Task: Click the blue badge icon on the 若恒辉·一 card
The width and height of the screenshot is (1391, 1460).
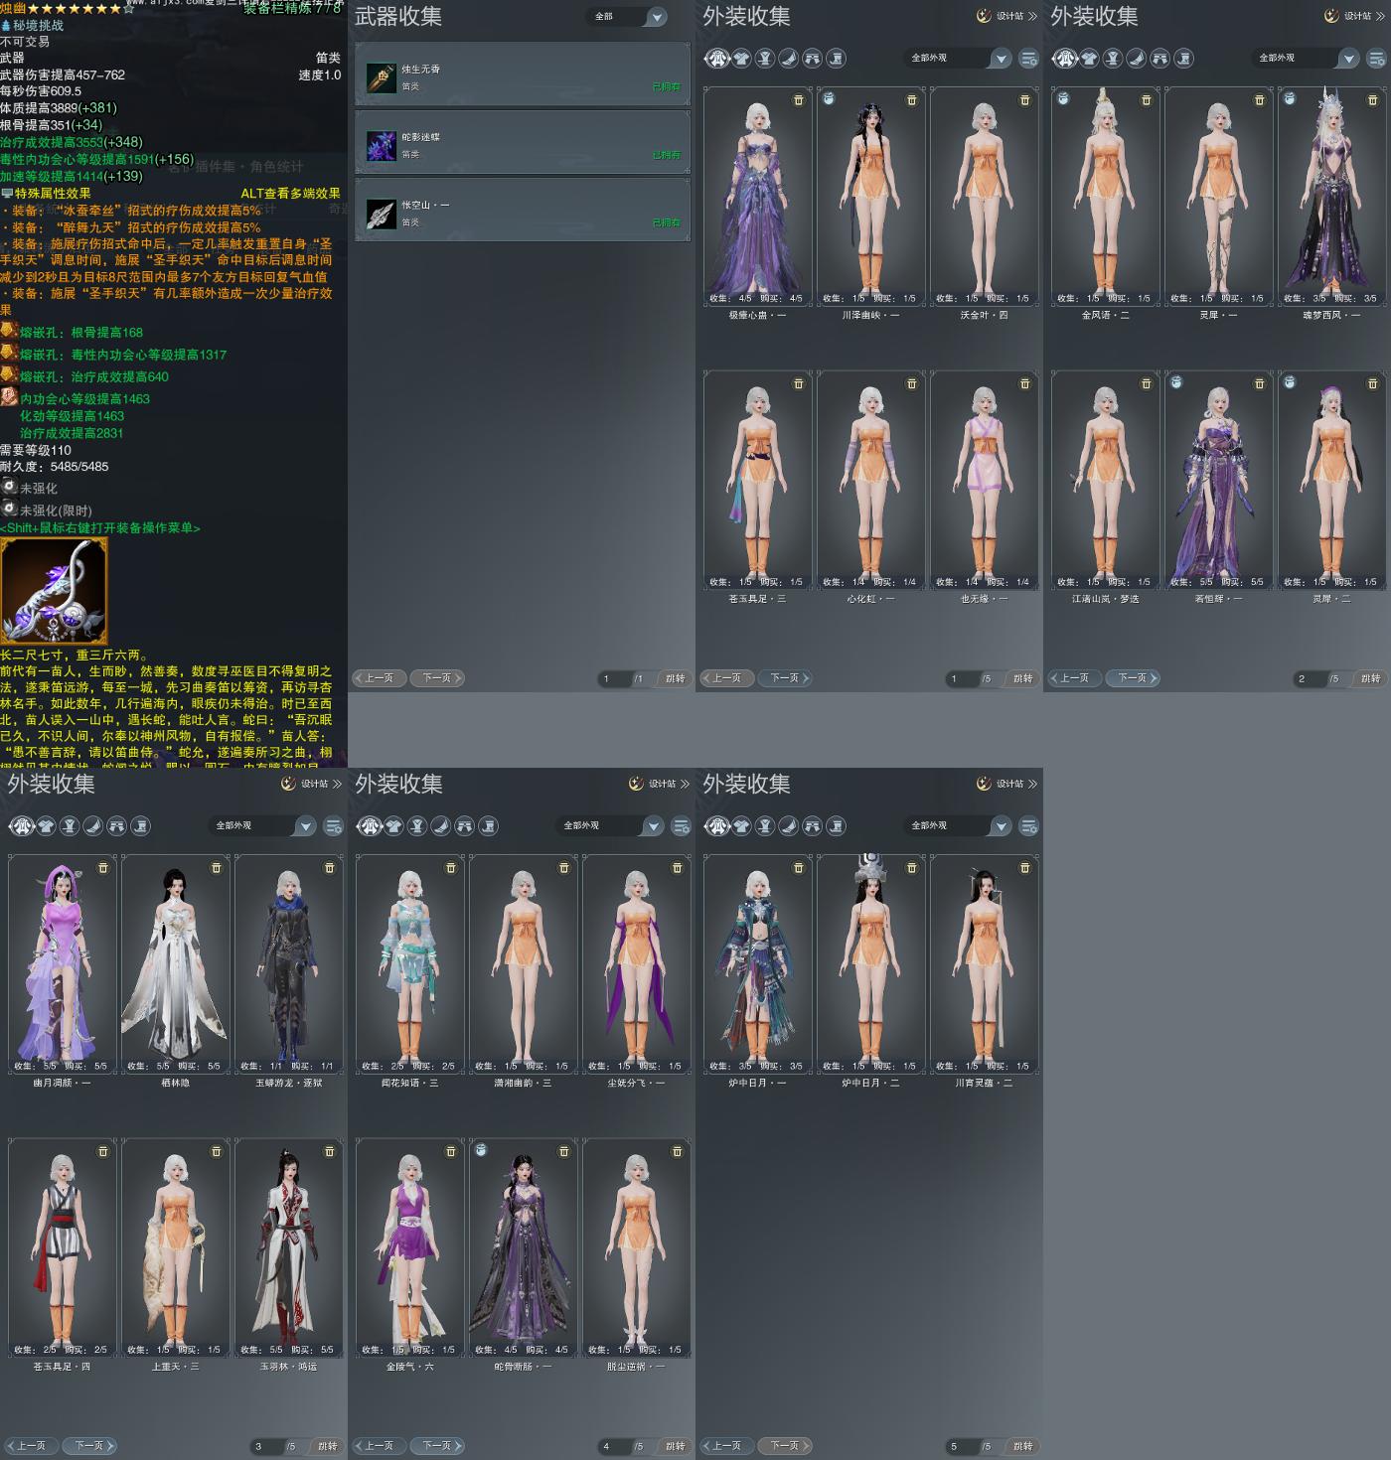Action: point(1176,382)
